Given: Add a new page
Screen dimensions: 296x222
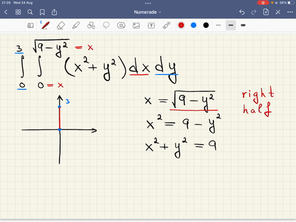Looking at the screenshot, I should [266, 12].
